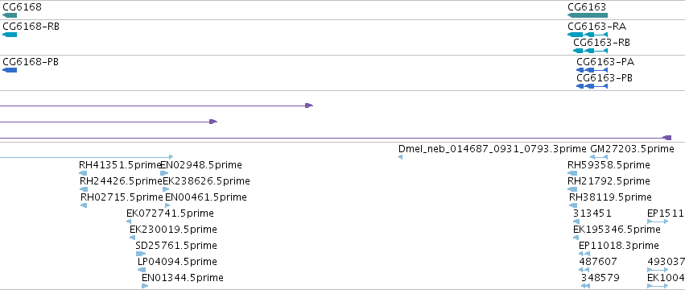Click the CG6168-PB protein glyph
685x290 pixels.
[x=10, y=70]
